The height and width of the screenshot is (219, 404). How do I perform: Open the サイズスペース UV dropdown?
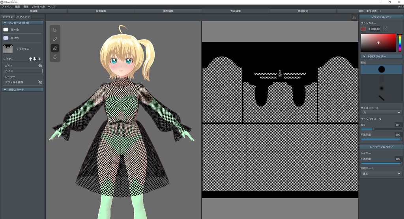(x=381, y=113)
